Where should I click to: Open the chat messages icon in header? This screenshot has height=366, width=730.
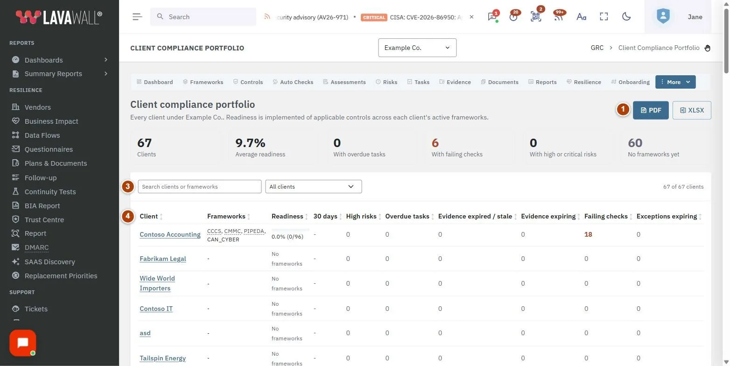492,17
